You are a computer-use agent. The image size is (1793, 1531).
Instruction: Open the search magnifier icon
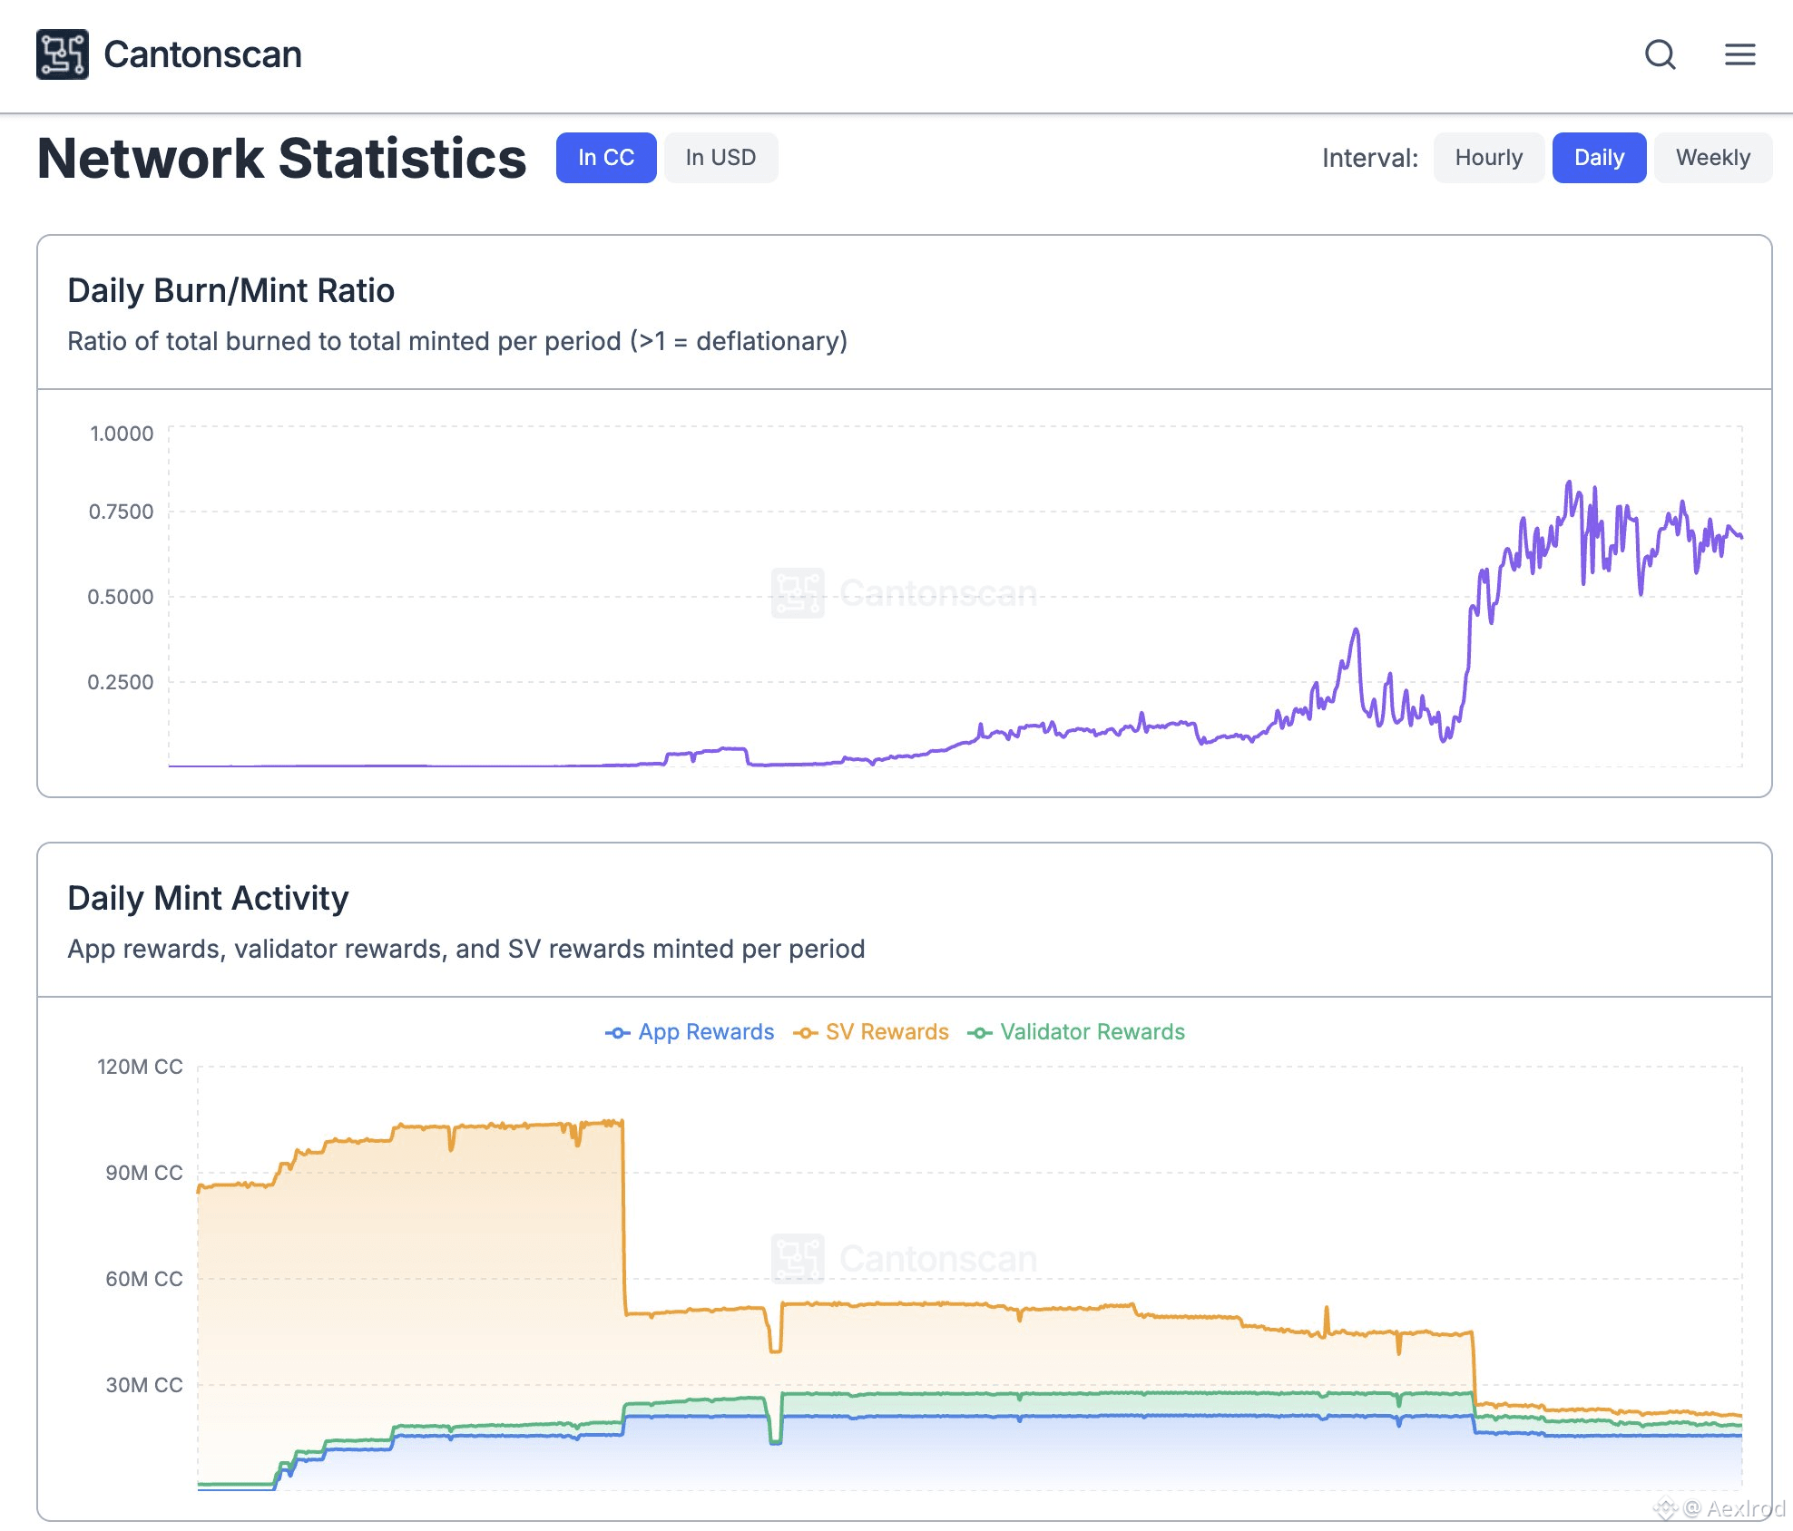click(1661, 54)
